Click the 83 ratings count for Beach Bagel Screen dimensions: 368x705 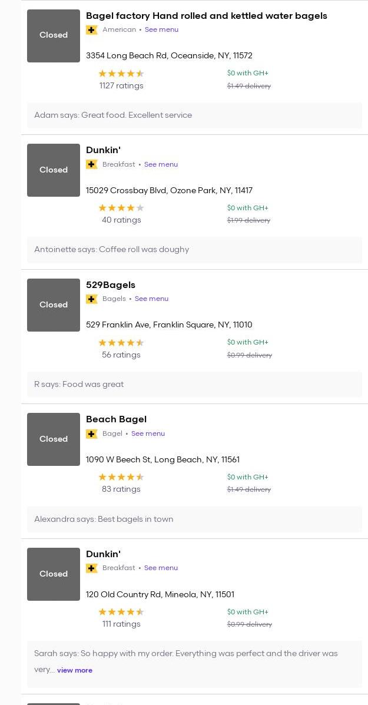121,489
